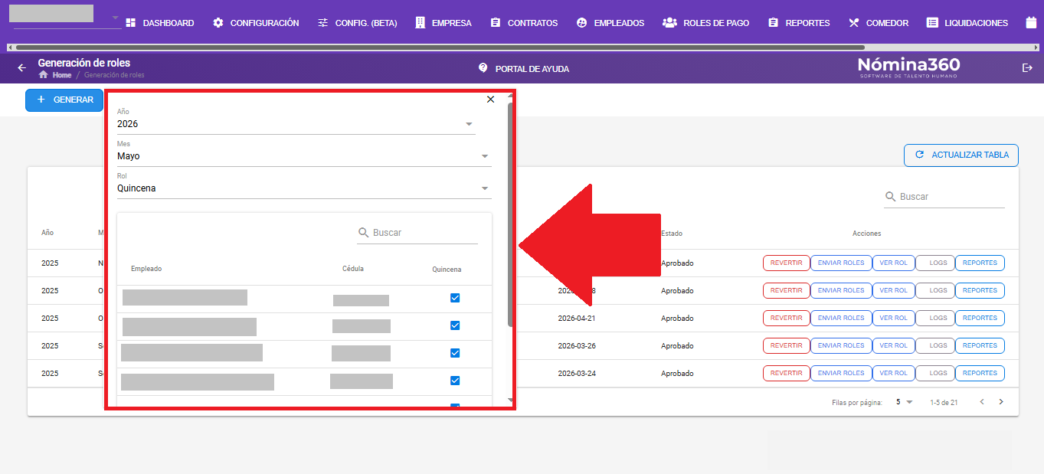The width and height of the screenshot is (1044, 474).
Task: Open the Mes dropdown showing Mayo
Action: point(304,155)
